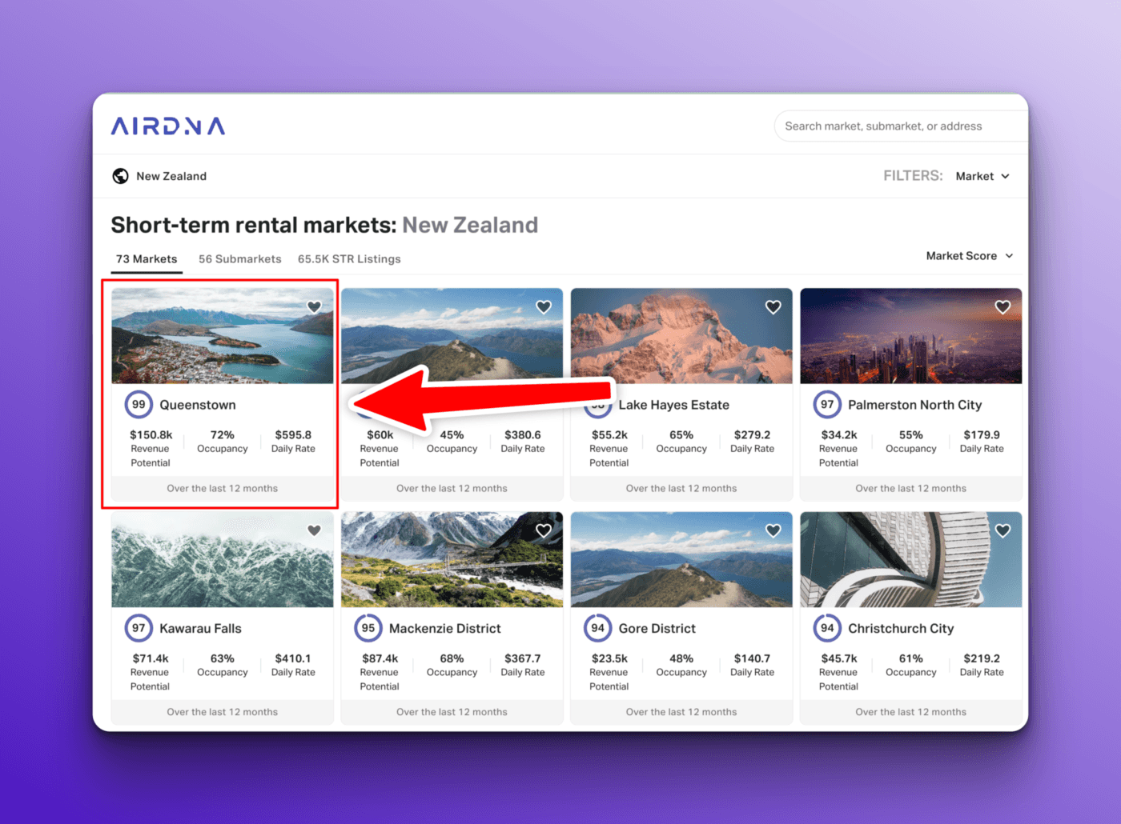Click the Queenstown market score 99 badge
1121x824 pixels.
(139, 405)
